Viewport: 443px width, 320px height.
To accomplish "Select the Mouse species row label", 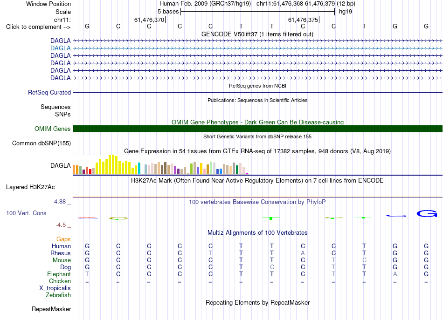I will [62, 260].
